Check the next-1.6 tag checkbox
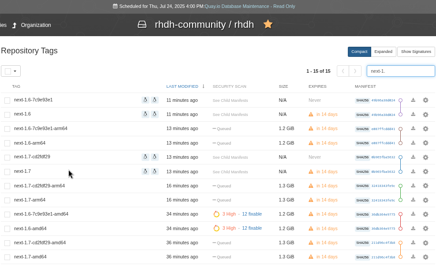 7,115
